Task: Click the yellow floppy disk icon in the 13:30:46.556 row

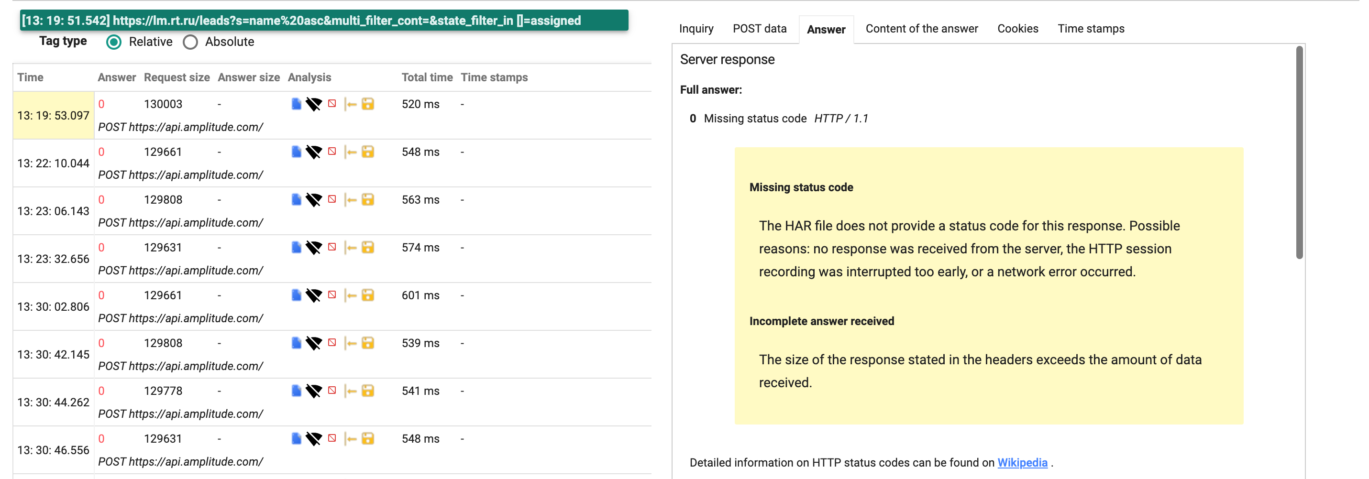Action: point(368,439)
